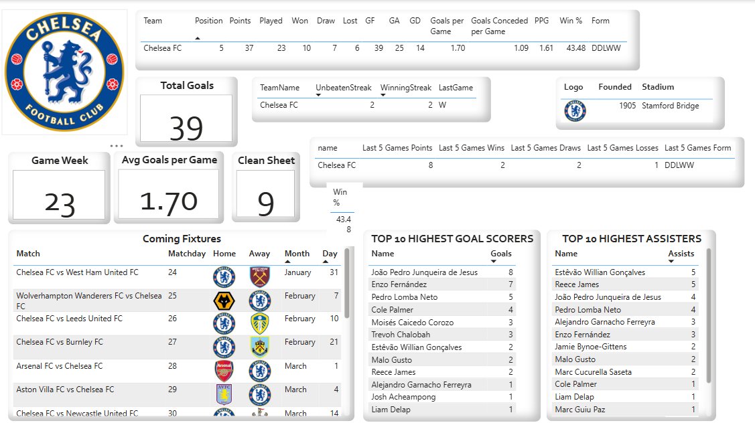This screenshot has width=755, height=425.
Task: Click the Burnley FC away crest
Action: (x=260, y=347)
